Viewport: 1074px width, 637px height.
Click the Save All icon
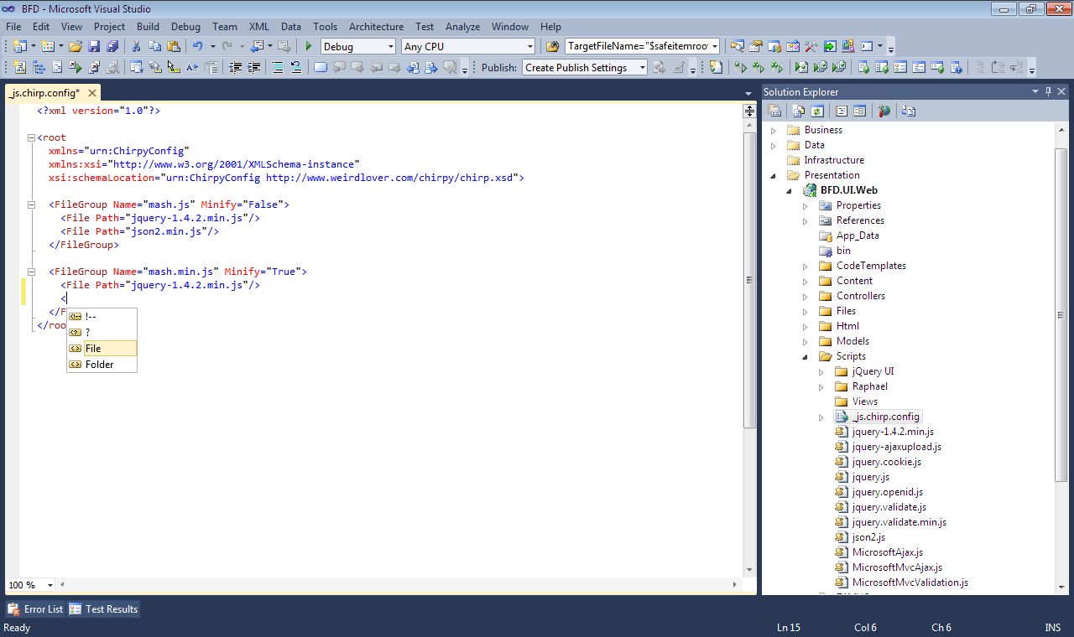[112, 46]
